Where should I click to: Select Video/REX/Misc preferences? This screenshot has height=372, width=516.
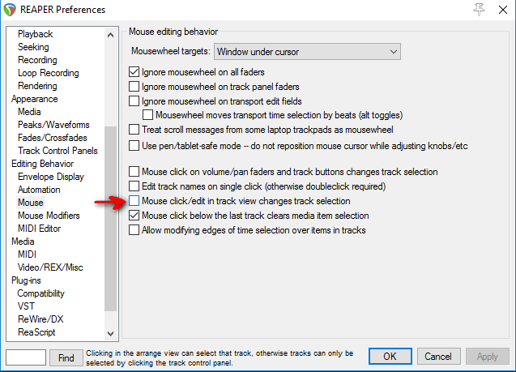coord(50,267)
